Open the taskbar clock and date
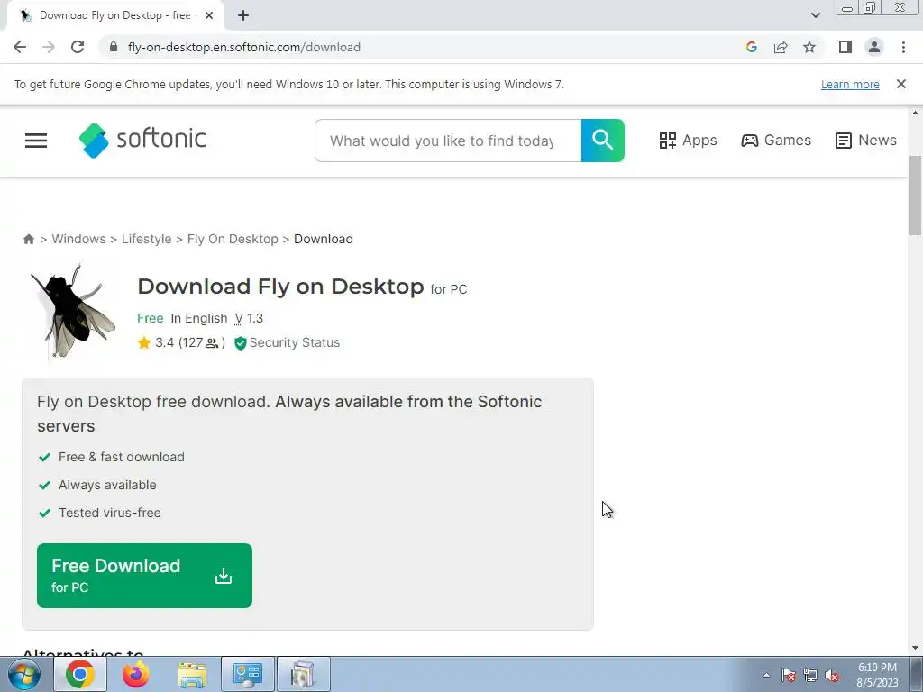The image size is (923, 692). (x=877, y=675)
